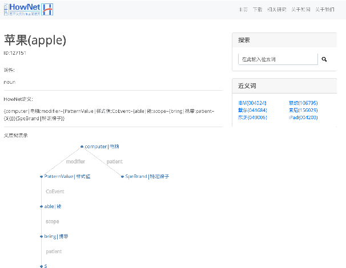
Task: Click the PatternValue node dot
Action: click(42, 177)
